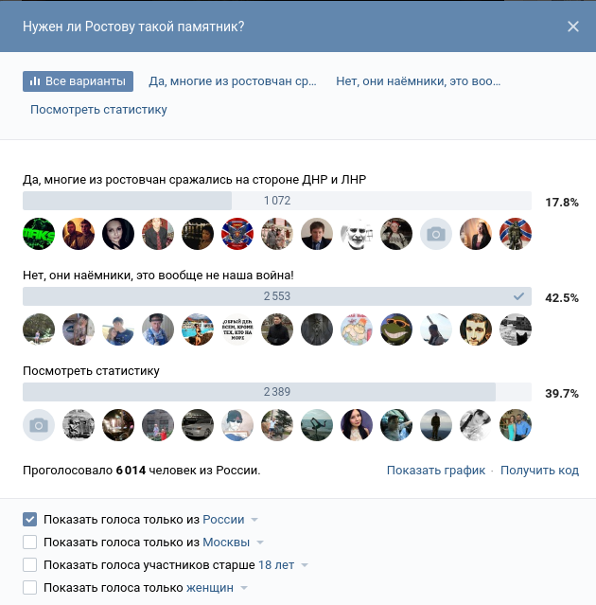Expand the '18 лет' age dropdown
Viewport: 596px width, 605px height.
(284, 565)
